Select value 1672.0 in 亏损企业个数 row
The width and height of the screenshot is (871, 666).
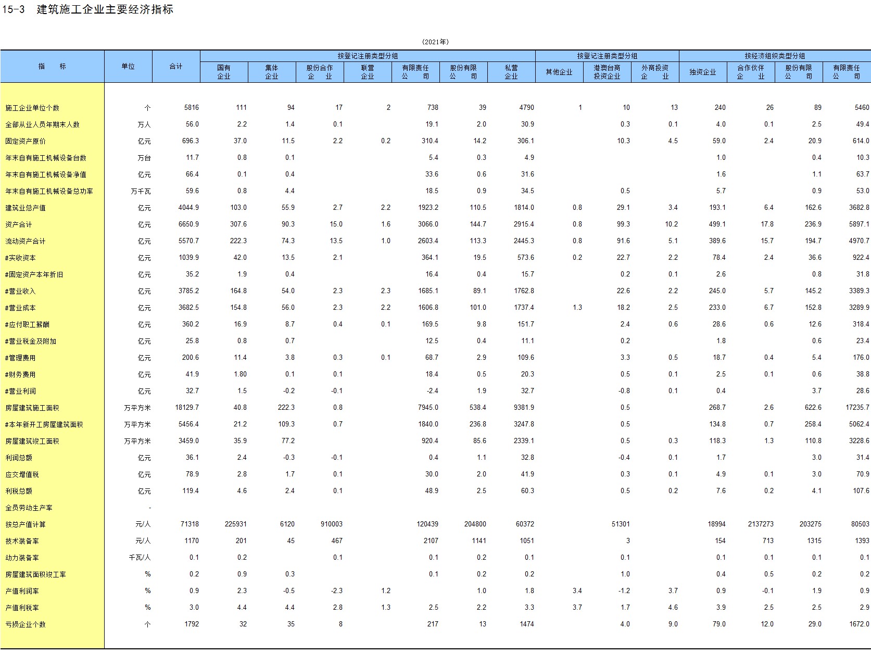(x=859, y=624)
